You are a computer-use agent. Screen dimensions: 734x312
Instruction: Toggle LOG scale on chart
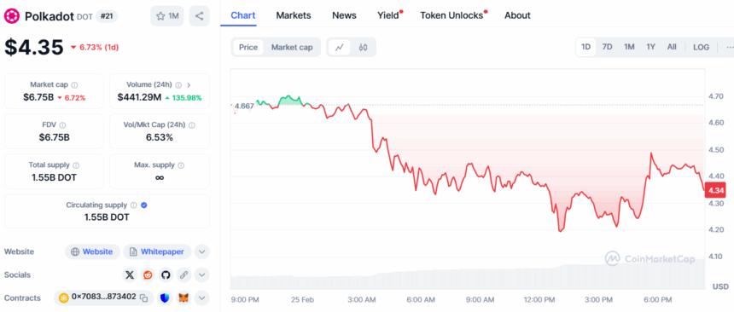pyautogui.click(x=702, y=47)
